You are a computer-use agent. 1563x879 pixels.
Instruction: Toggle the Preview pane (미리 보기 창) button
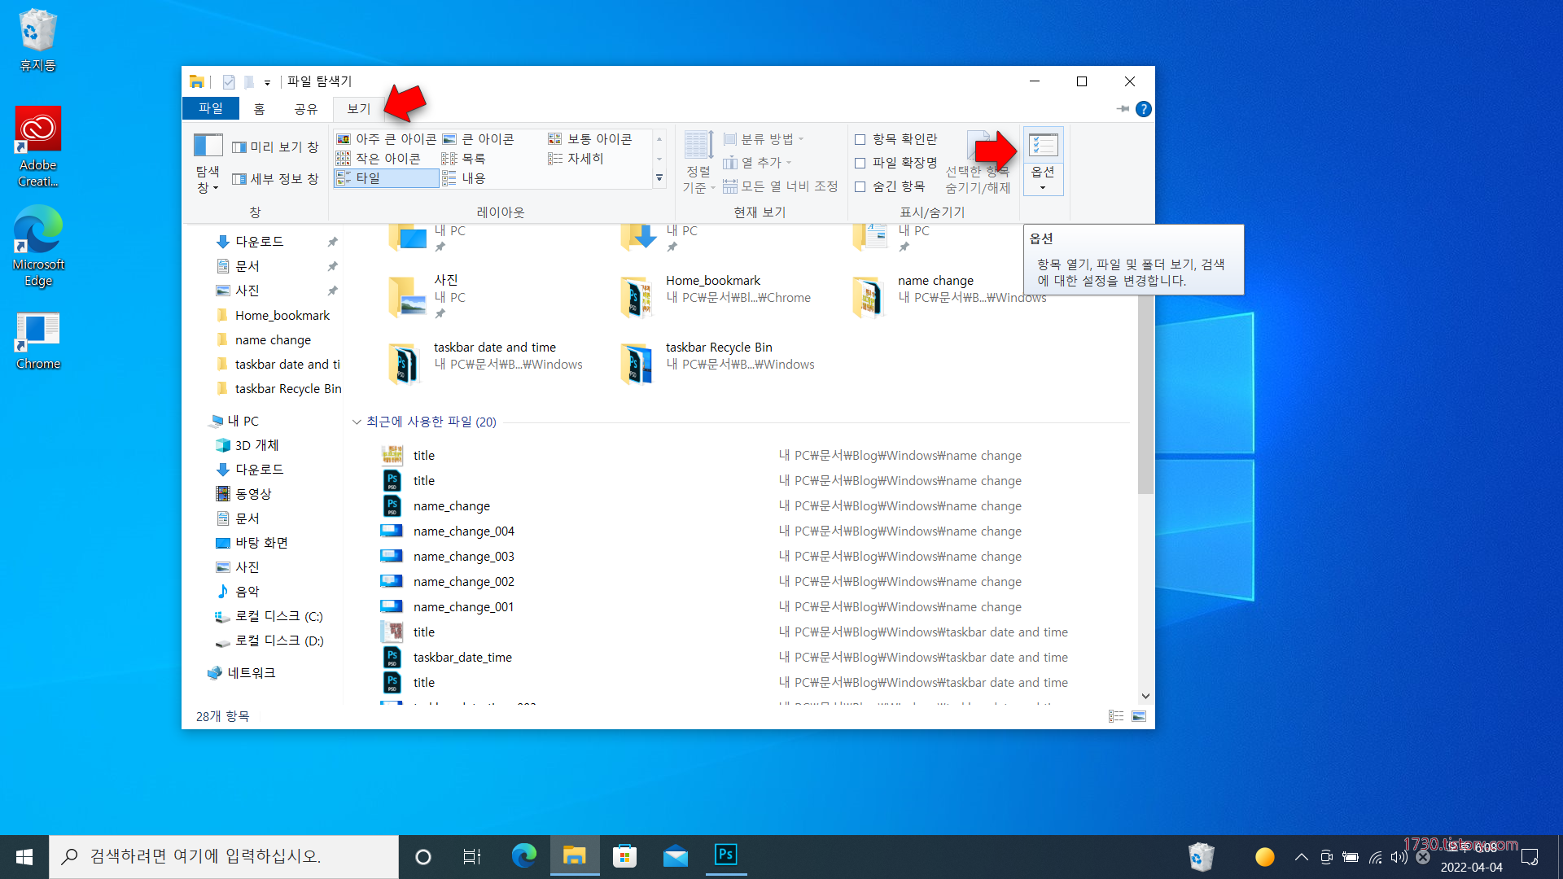tap(275, 147)
